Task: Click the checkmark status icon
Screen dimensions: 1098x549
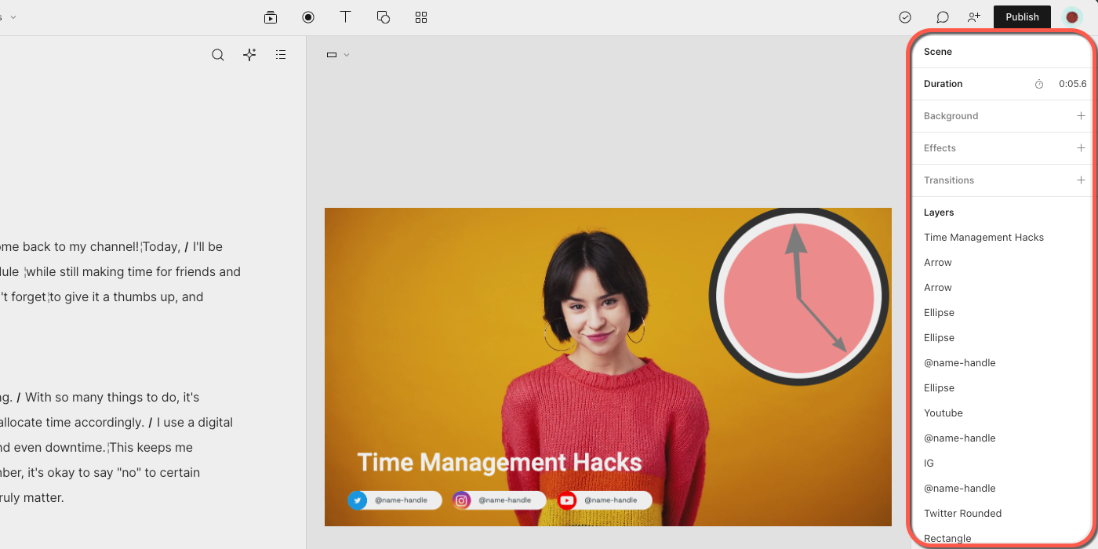Action: click(905, 17)
